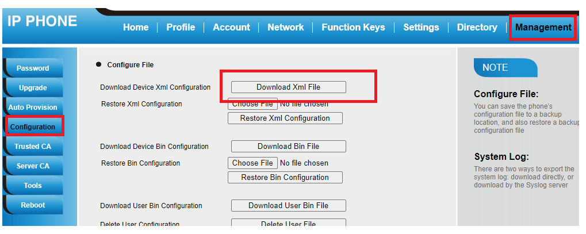The width and height of the screenshot is (586, 234).
Task: Click the Restore Xml Configuration button
Action: coord(285,118)
